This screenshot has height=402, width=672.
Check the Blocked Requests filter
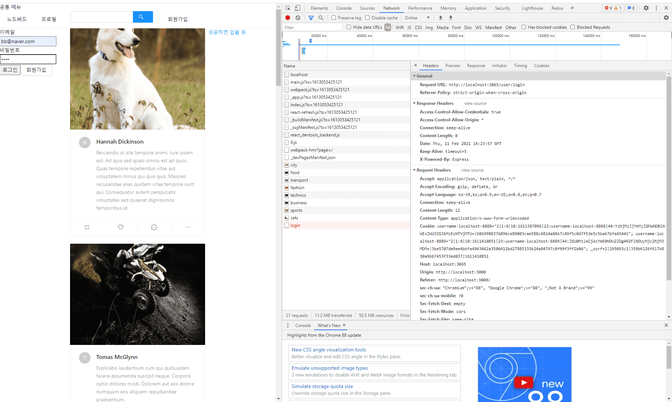573,27
